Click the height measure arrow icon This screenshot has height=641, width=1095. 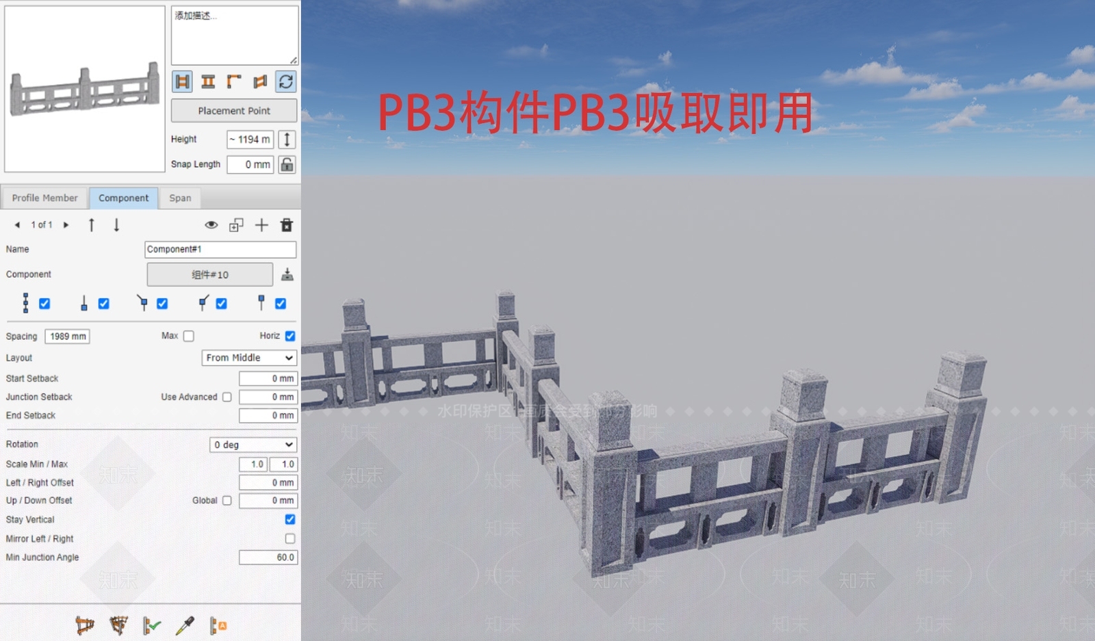287,140
